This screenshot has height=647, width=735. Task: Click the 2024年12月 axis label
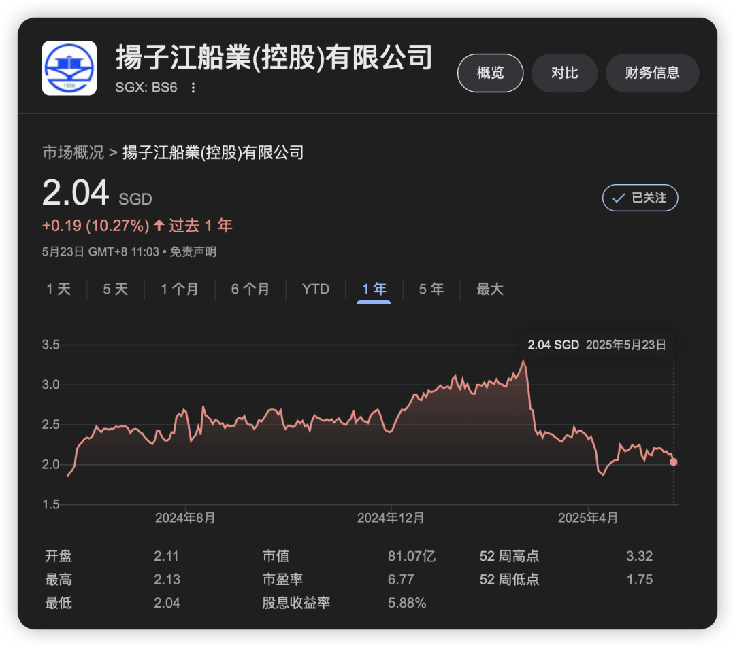tap(391, 518)
